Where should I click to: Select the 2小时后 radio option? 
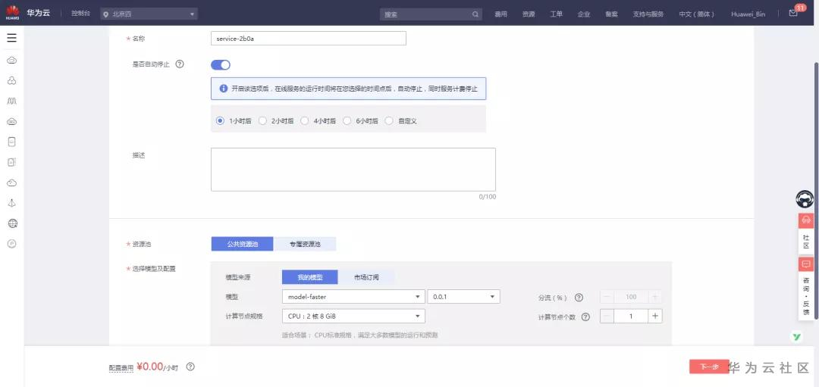(x=262, y=120)
